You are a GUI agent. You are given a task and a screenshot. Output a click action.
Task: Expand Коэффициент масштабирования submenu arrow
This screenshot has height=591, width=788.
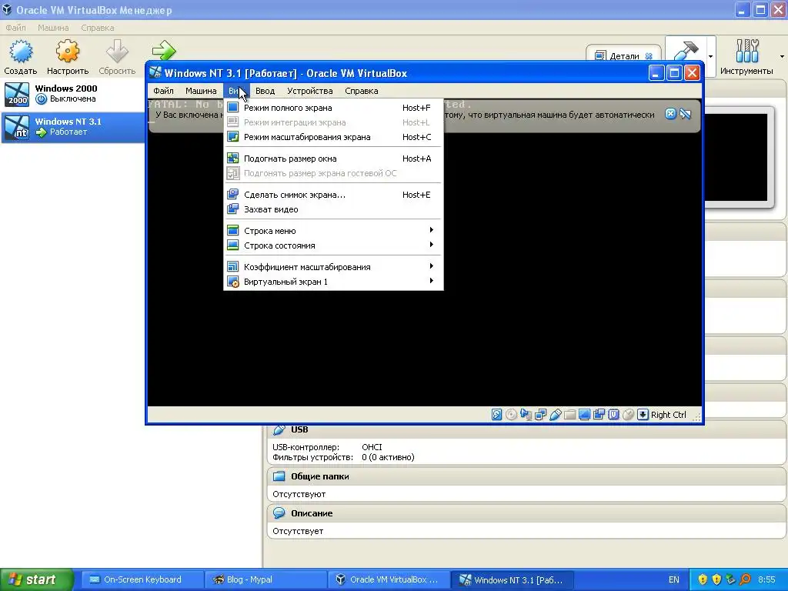(x=431, y=266)
